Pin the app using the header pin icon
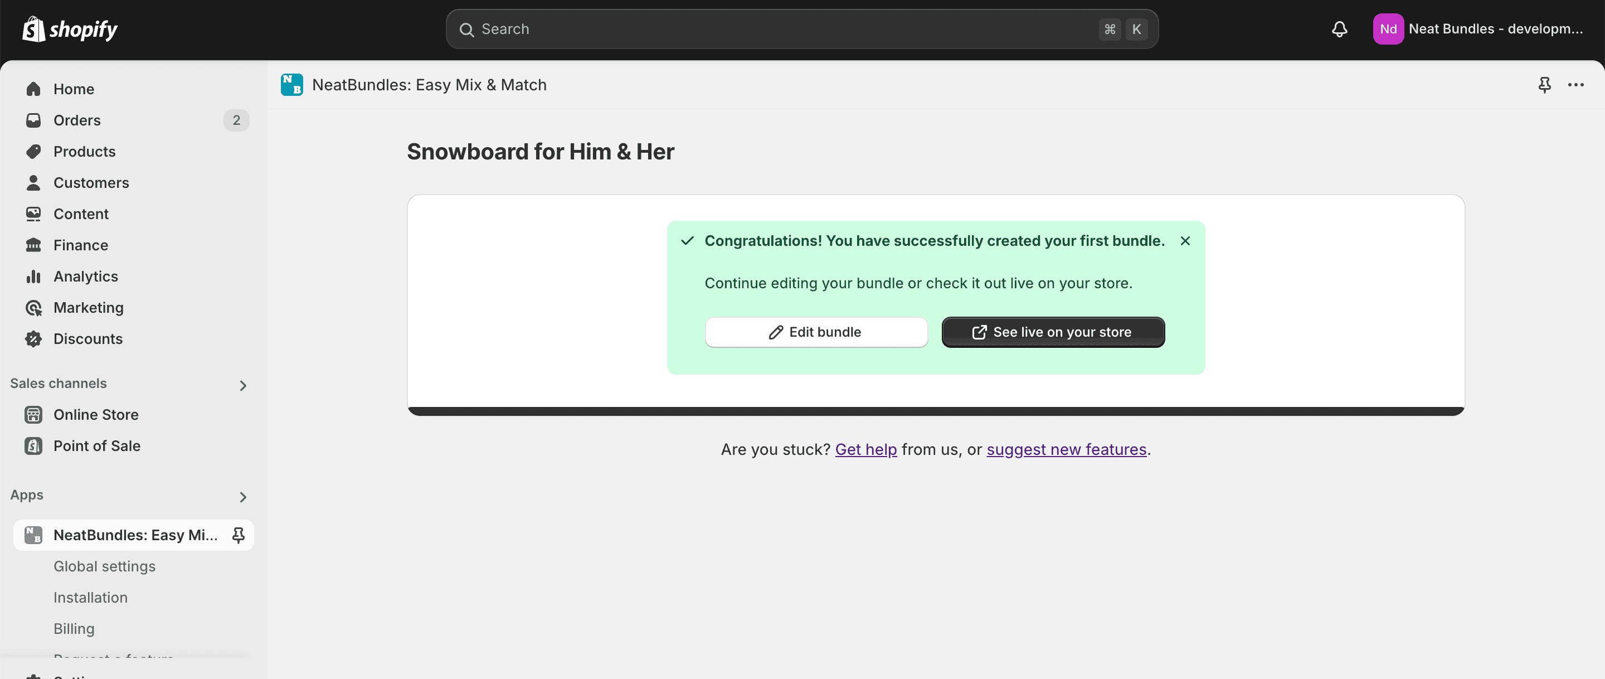The height and width of the screenshot is (679, 1605). (1544, 85)
